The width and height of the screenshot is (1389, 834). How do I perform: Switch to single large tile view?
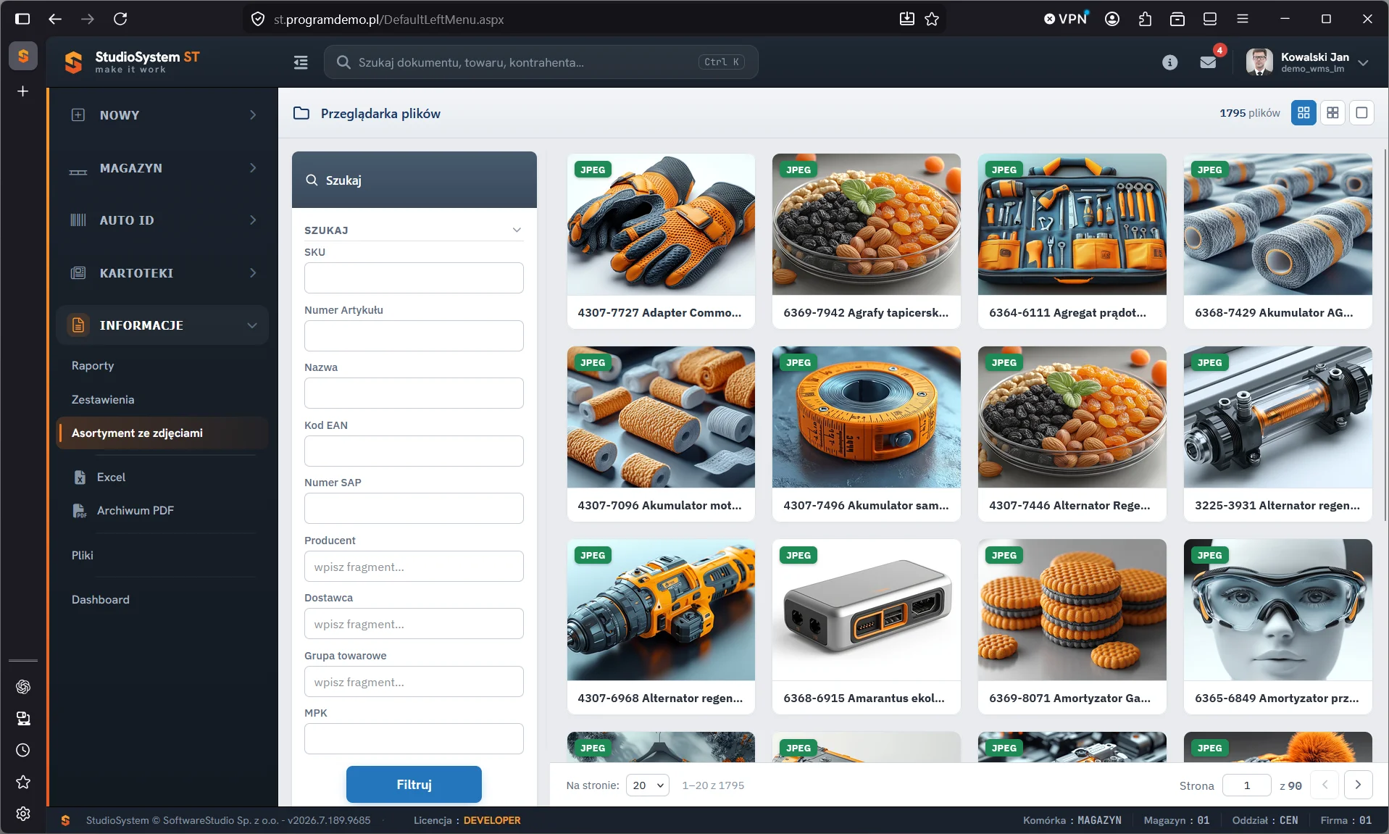[x=1361, y=113]
